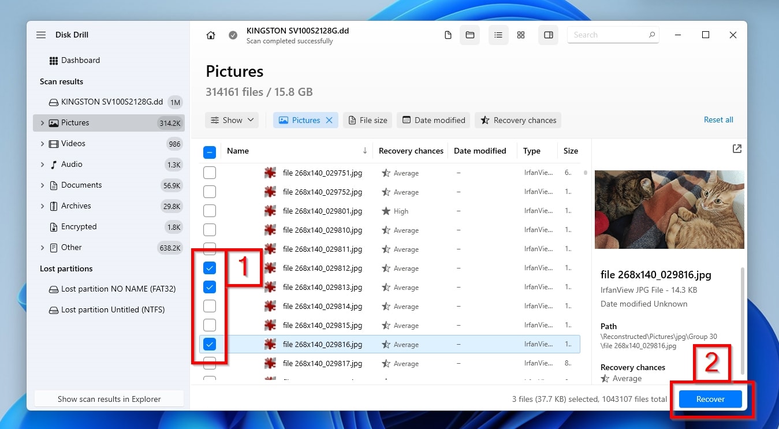The height and width of the screenshot is (429, 779).
Task: Click the search magnifier icon
Action: [x=651, y=35]
